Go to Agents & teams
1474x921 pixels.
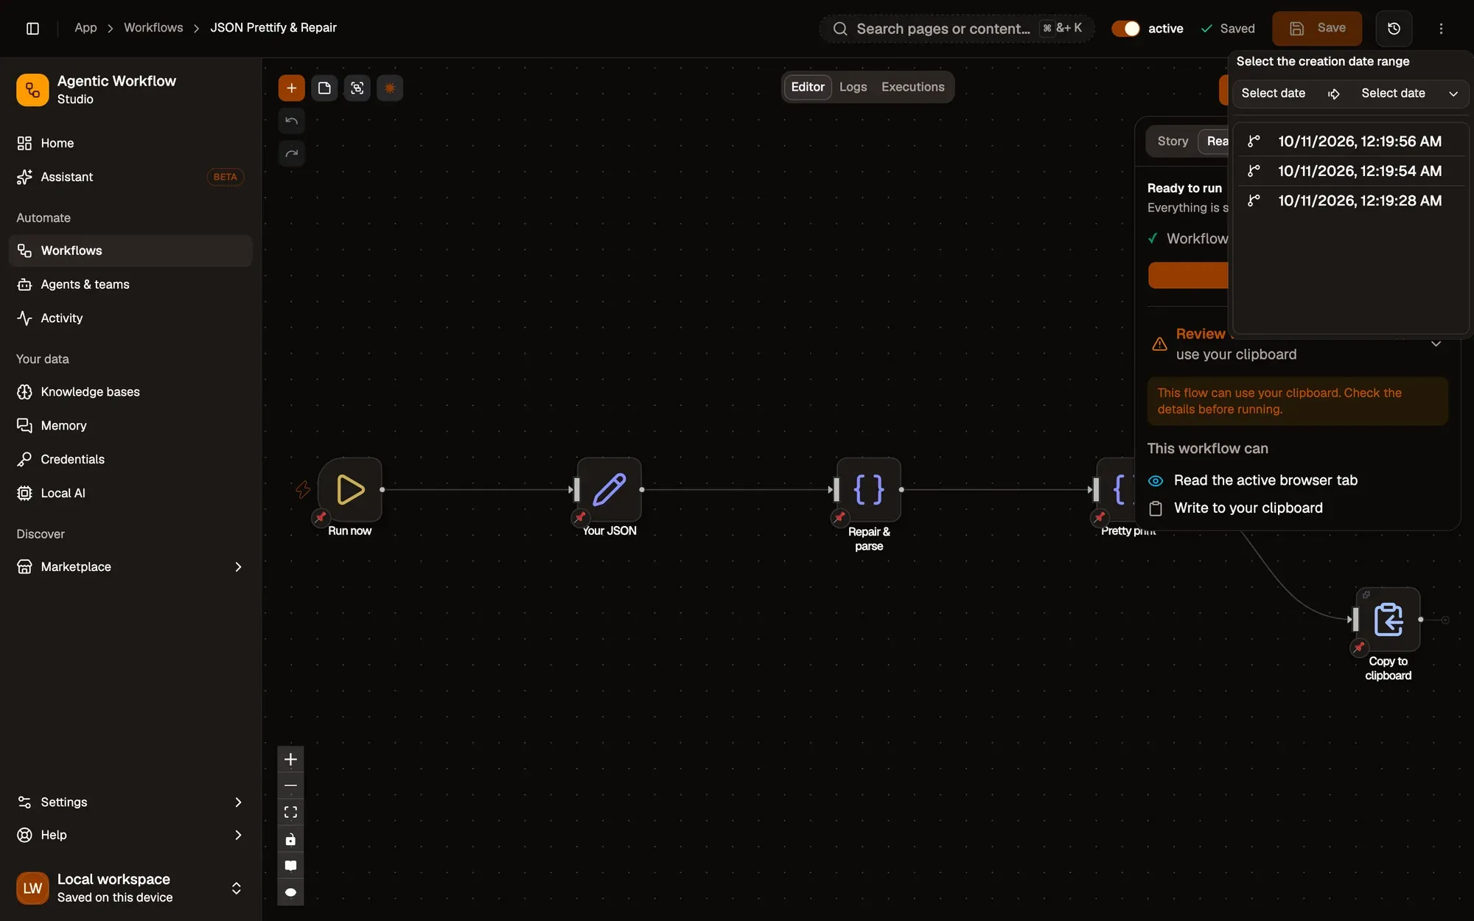(130, 284)
